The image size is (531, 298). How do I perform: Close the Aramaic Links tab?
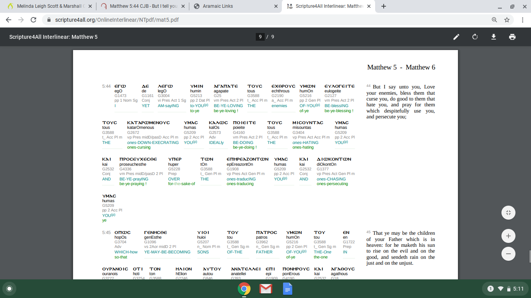(x=276, y=6)
